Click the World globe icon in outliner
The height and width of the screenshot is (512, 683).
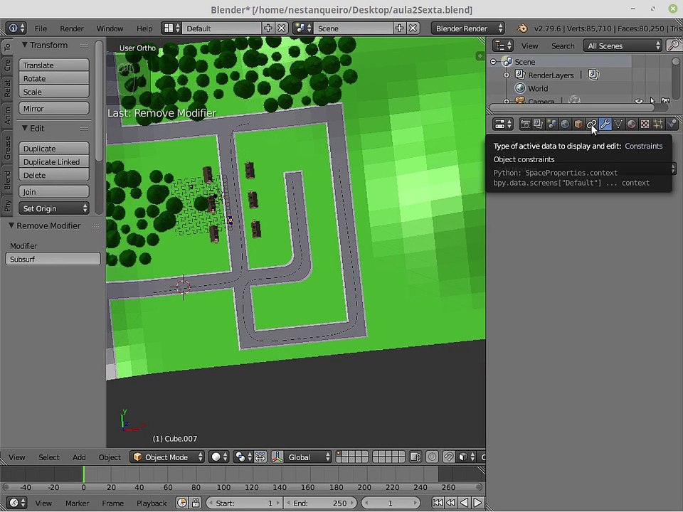point(520,88)
